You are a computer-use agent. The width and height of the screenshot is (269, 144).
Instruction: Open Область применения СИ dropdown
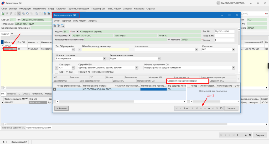[234, 68]
